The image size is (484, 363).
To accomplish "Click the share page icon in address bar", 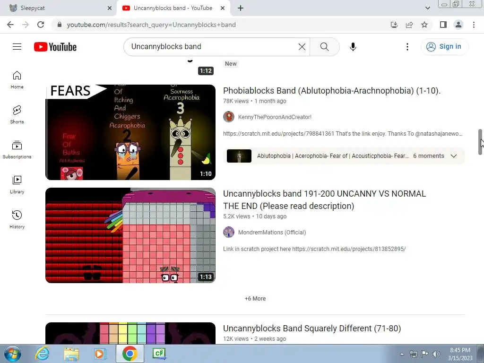I will [x=409, y=25].
